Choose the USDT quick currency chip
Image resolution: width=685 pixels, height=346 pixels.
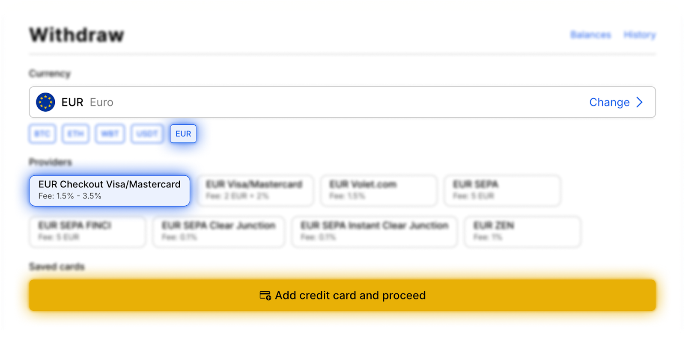click(x=147, y=134)
